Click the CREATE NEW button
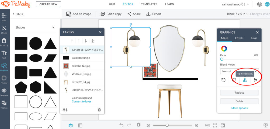Viewport: 270px width, 129px height. point(49,4)
